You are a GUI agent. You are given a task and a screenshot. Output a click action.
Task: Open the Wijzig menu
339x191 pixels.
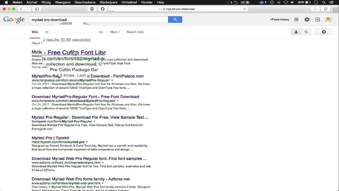46,2
